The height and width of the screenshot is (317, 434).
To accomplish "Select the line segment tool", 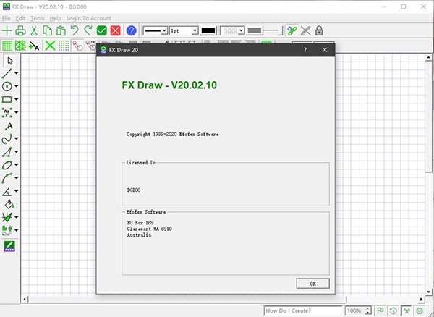I will [x=7, y=73].
